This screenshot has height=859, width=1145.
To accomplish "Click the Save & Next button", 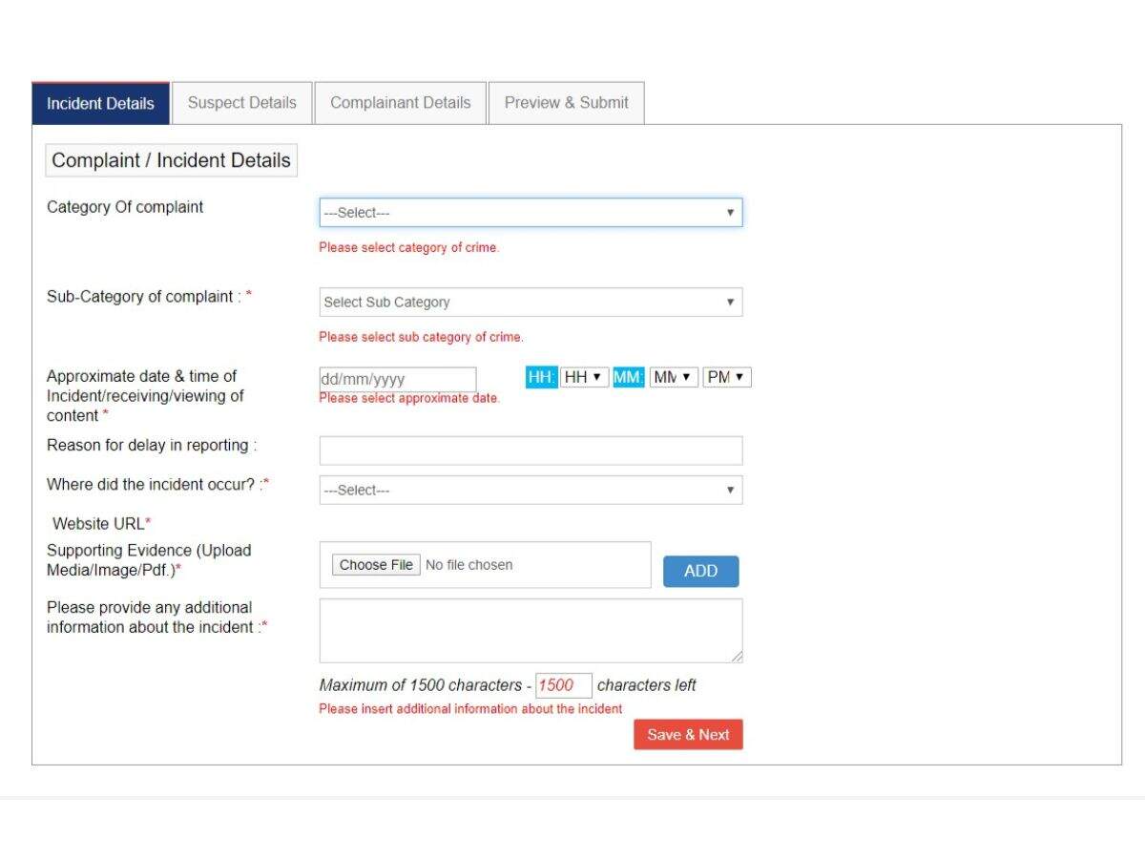I will (x=688, y=734).
